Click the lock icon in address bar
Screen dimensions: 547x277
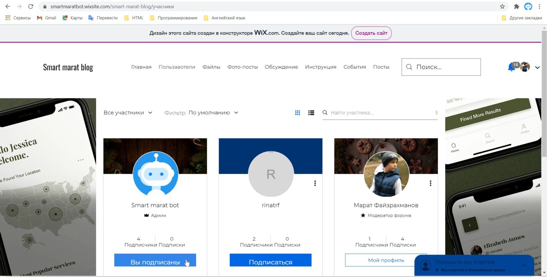(x=44, y=6)
